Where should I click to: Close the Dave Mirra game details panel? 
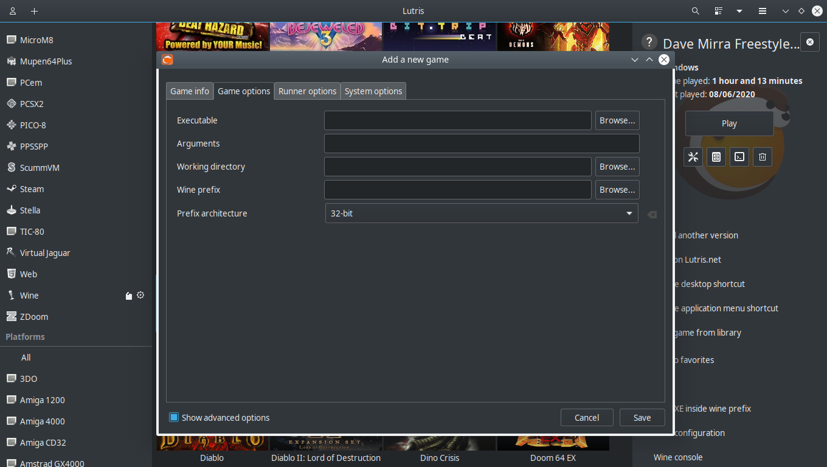[x=809, y=43]
